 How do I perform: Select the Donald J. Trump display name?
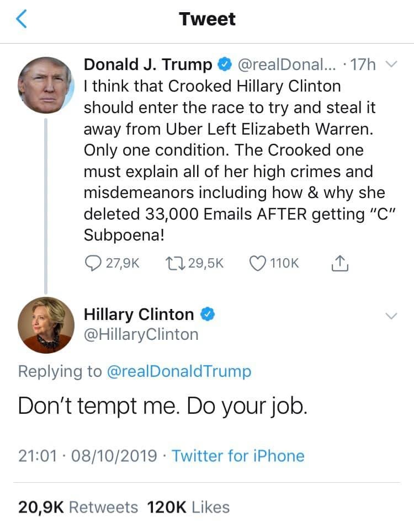pos(147,65)
